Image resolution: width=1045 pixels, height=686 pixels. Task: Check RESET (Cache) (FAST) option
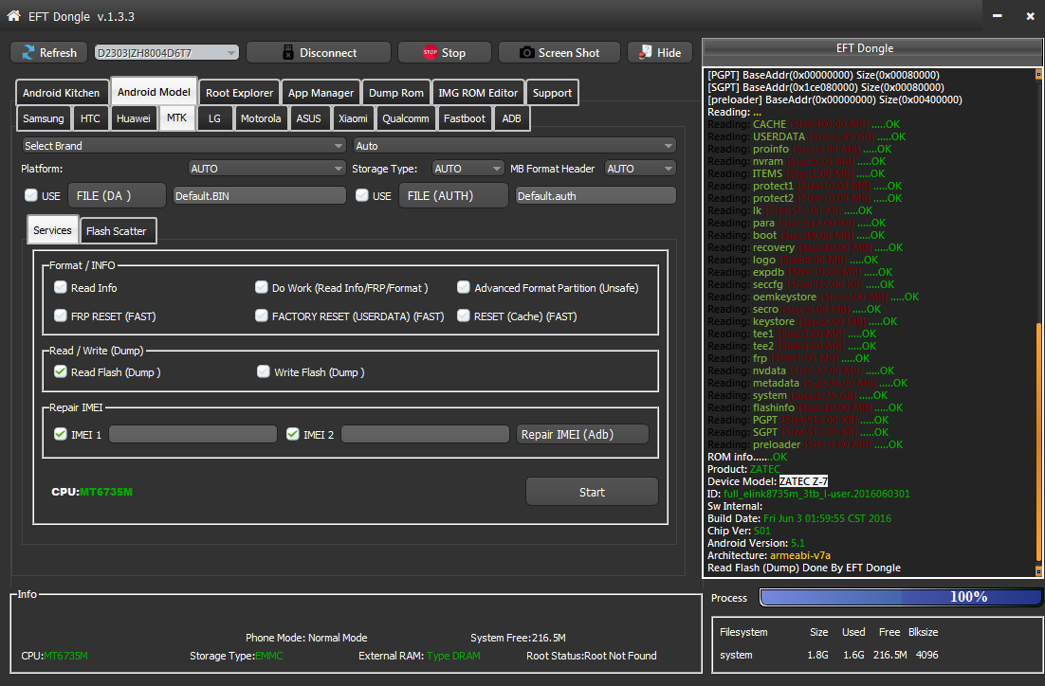(x=463, y=316)
